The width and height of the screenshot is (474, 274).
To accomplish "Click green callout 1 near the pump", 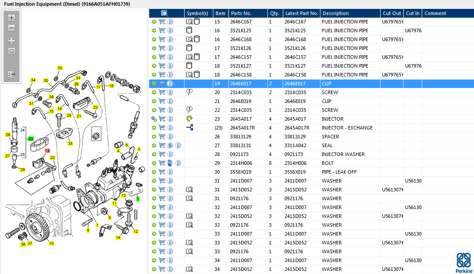I will tap(138, 199).
